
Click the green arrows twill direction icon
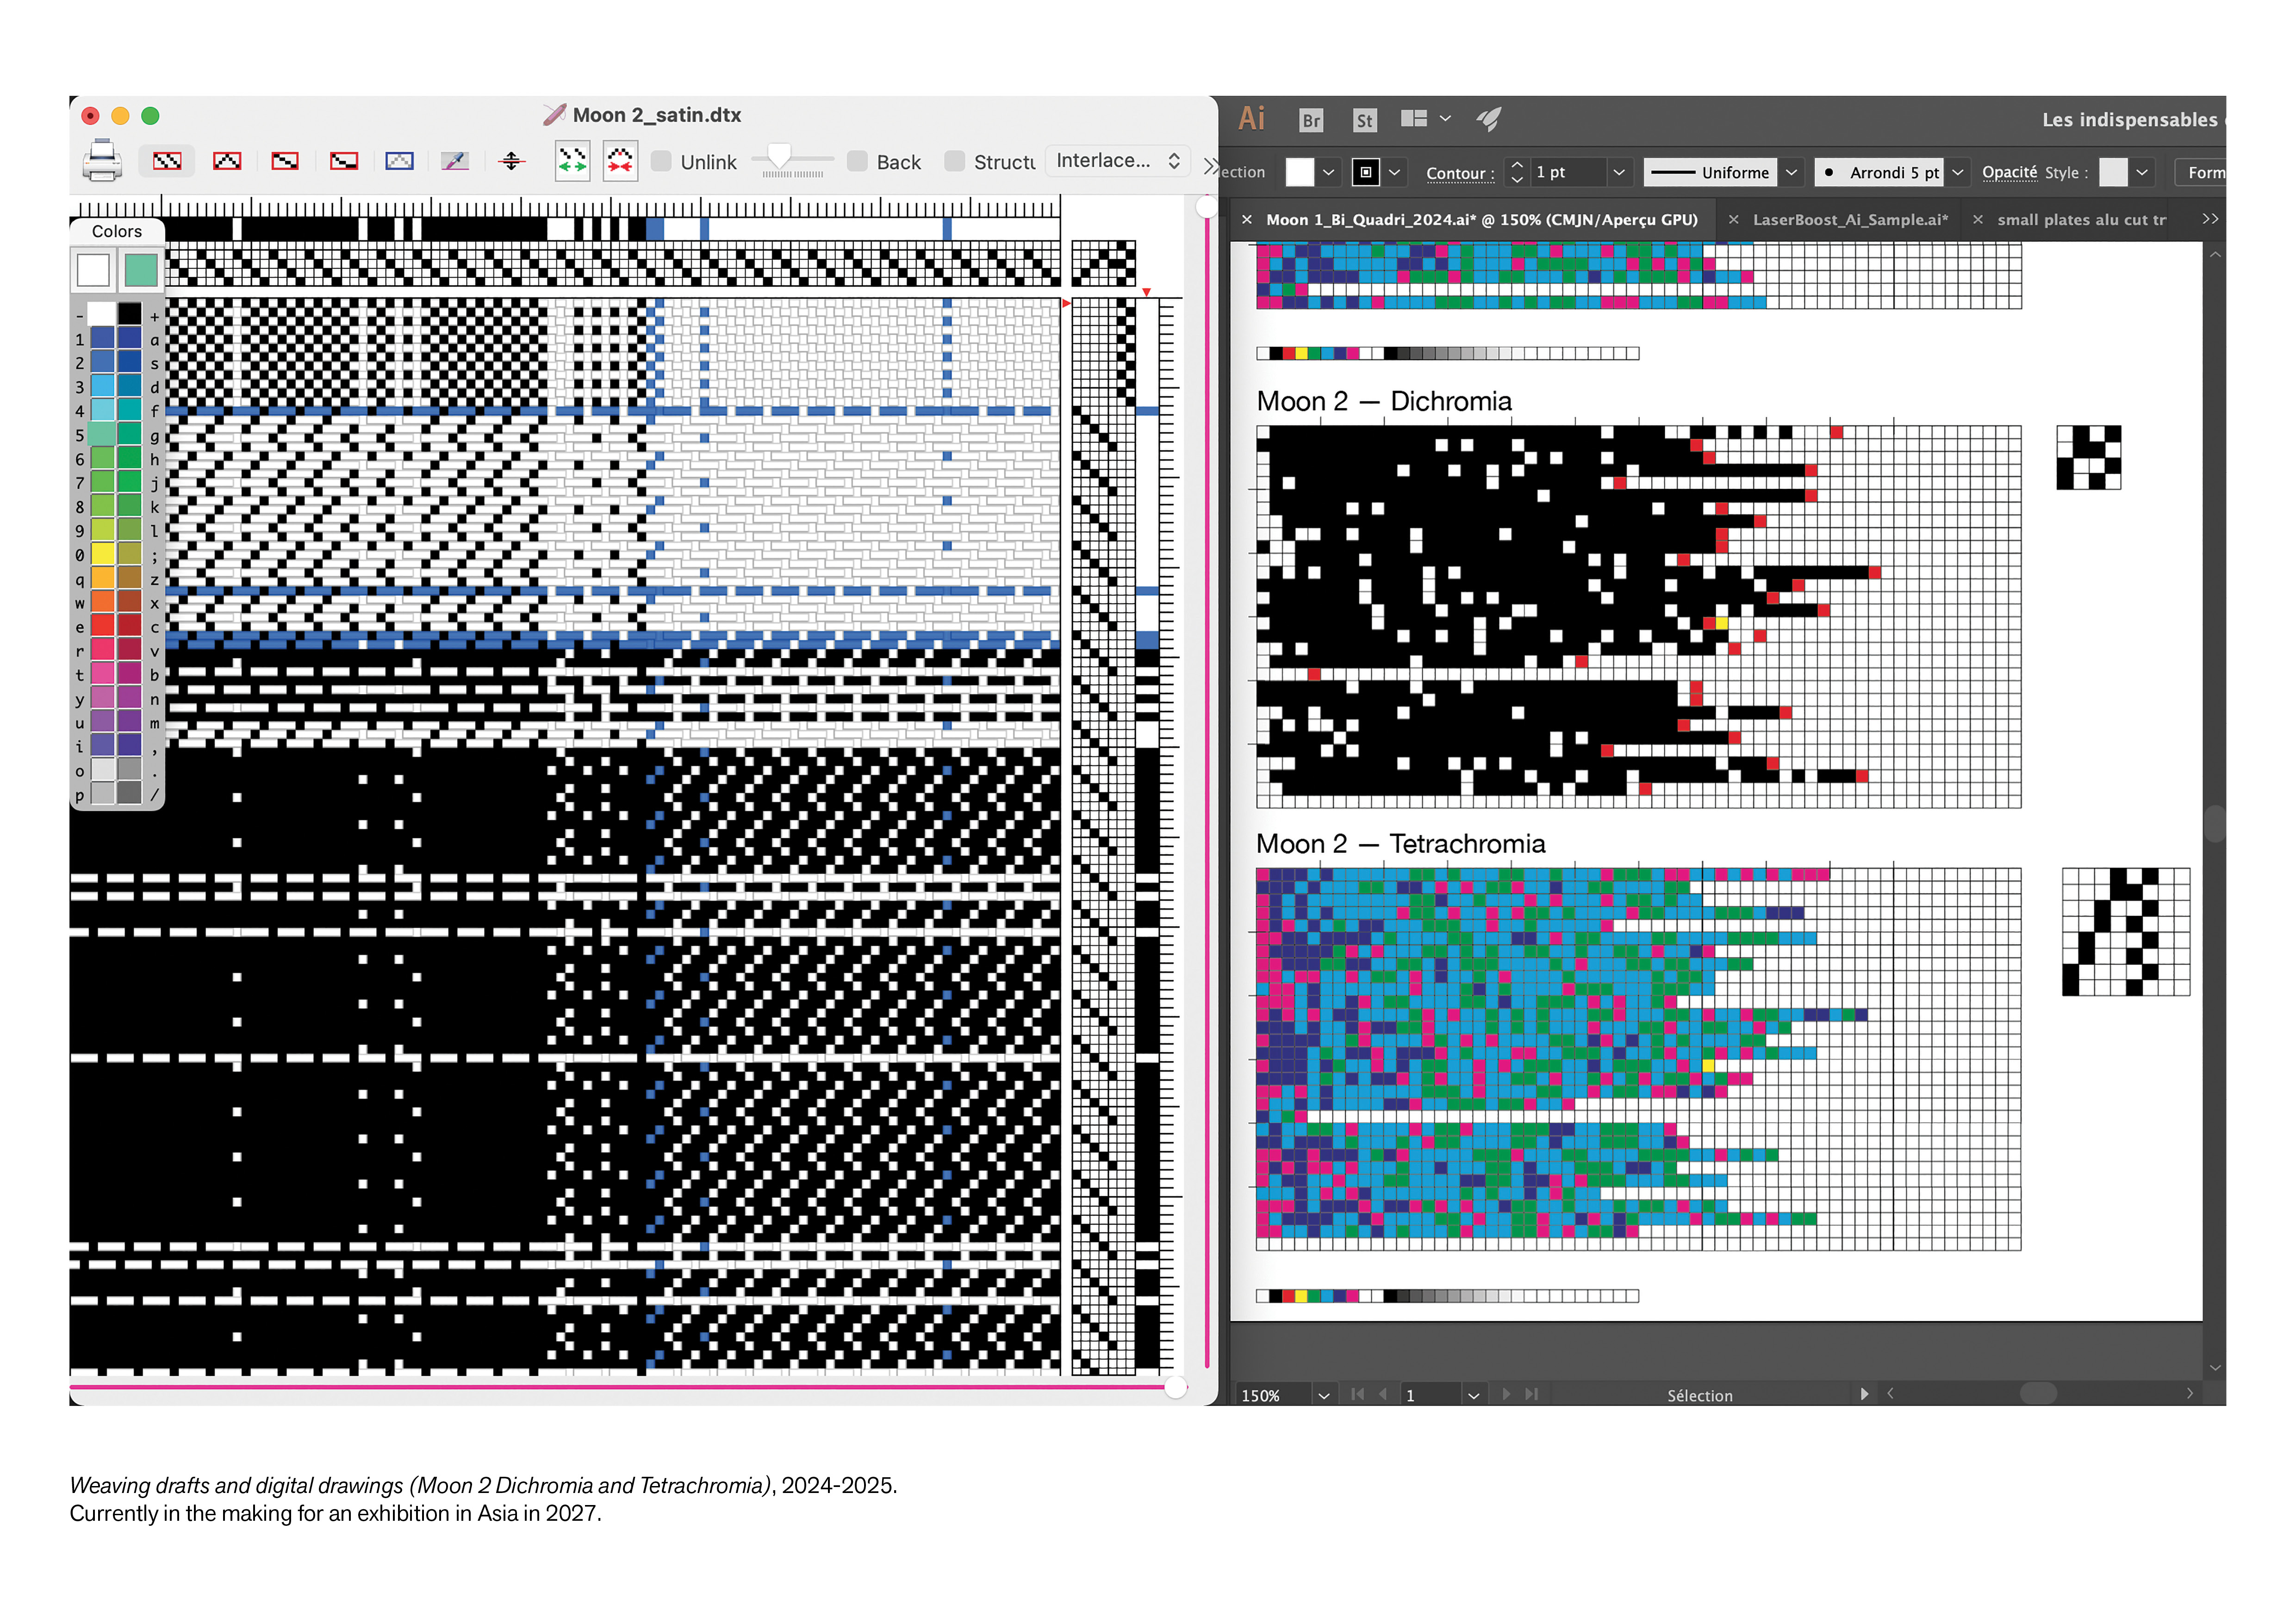(572, 161)
